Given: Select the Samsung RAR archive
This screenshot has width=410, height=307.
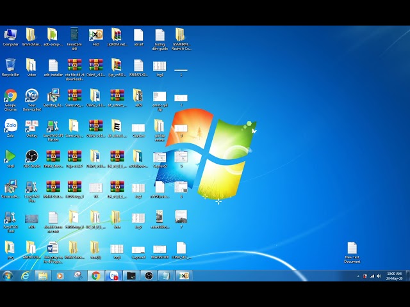Looking at the screenshot, I should pos(74,98).
